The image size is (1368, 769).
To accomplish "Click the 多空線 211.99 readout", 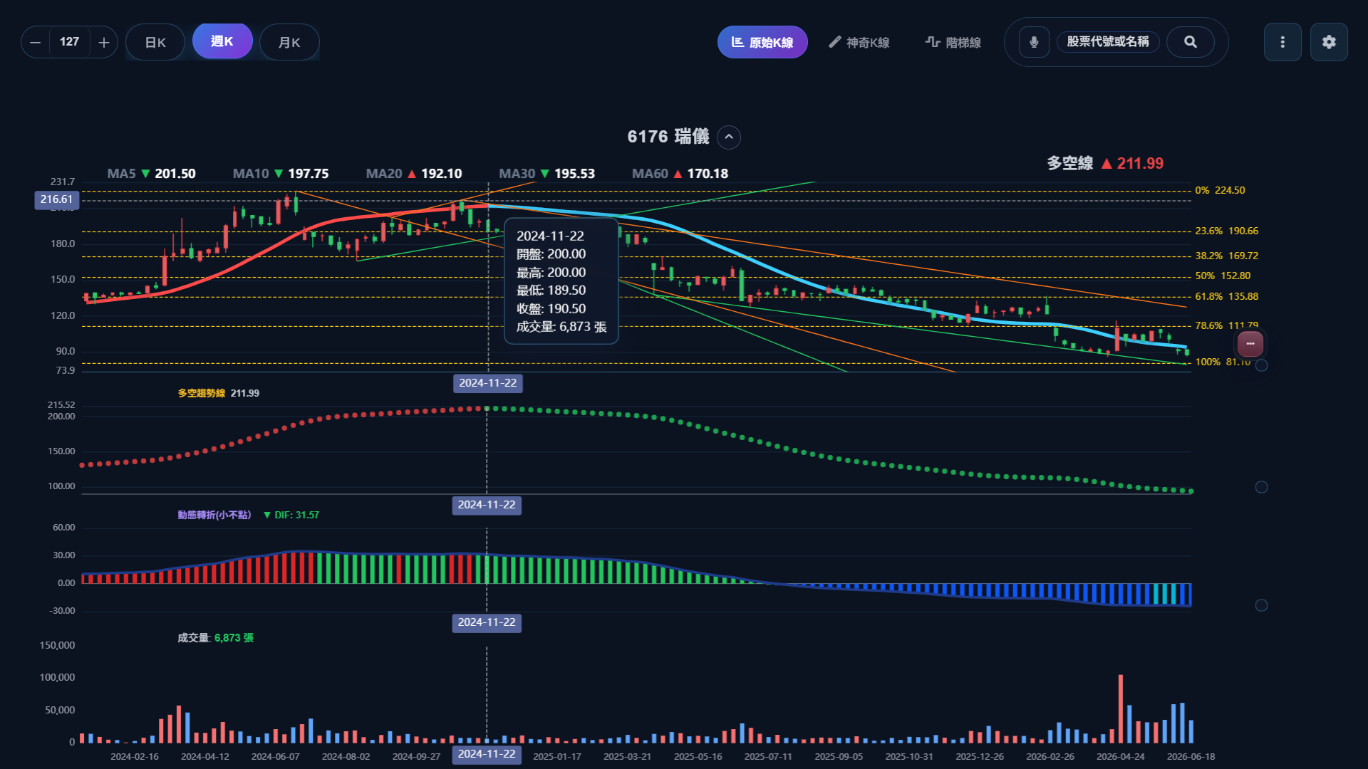I will tap(1105, 164).
